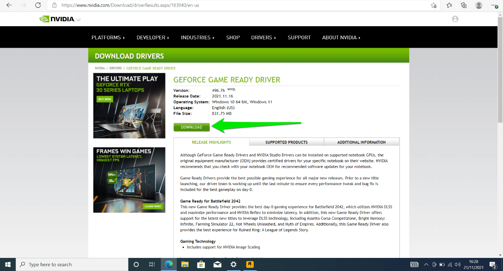Click the GeForce RTX 30 Series Laptops ad
503x271 pixels.
(129, 105)
